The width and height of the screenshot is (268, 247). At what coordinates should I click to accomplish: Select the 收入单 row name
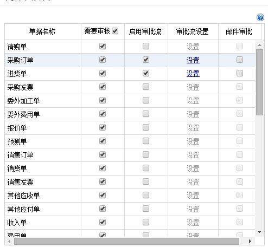[x=17, y=223]
